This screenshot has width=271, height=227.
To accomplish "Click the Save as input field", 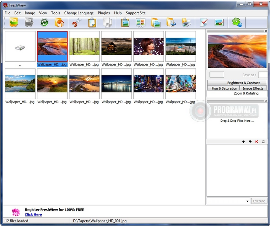I will pos(263,75).
